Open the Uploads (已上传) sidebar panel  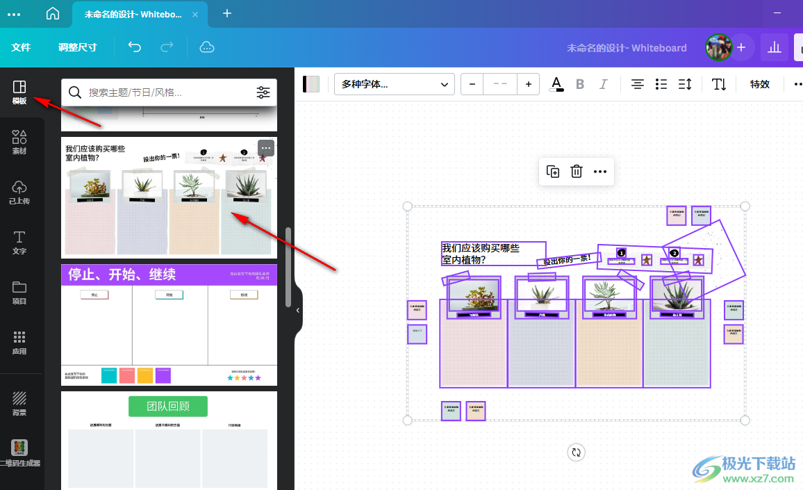[19, 193]
